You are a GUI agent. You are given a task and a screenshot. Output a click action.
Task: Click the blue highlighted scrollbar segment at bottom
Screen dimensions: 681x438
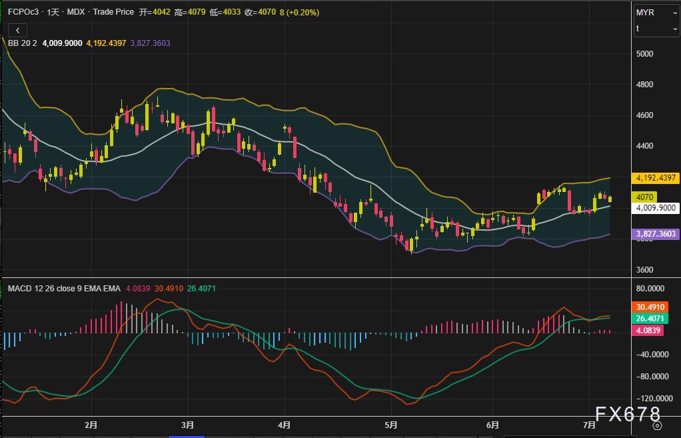pos(187,436)
